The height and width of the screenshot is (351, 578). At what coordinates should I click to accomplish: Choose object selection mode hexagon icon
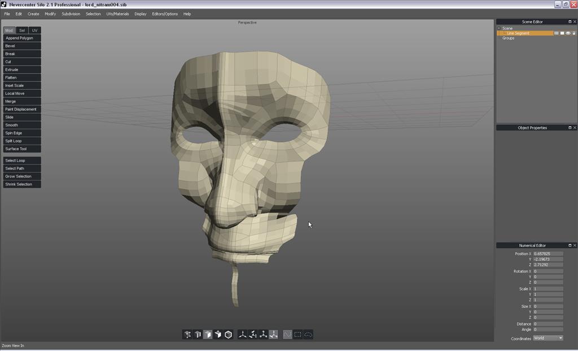tap(229, 335)
